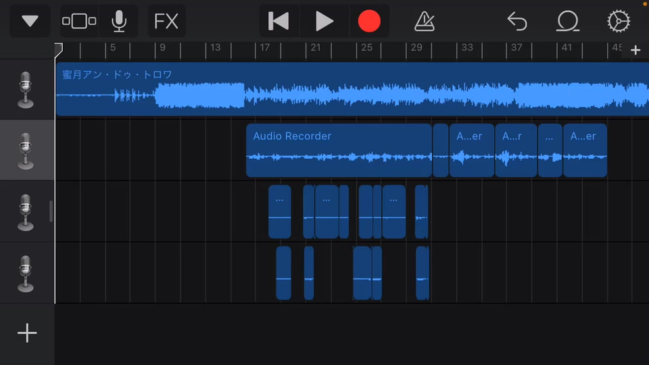Select last region on the third track
The height and width of the screenshot is (365, 649).
click(x=421, y=212)
